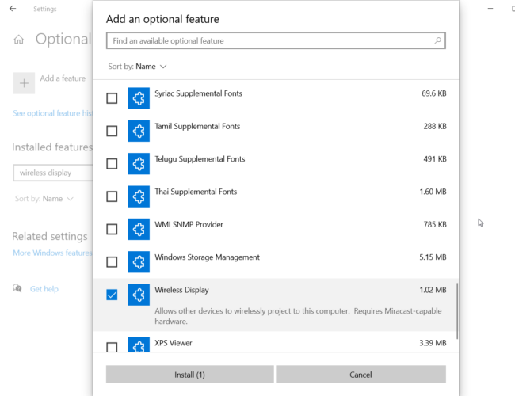The width and height of the screenshot is (515, 396).
Task: Click the plus icon for Add a feature
Action: tap(24, 83)
